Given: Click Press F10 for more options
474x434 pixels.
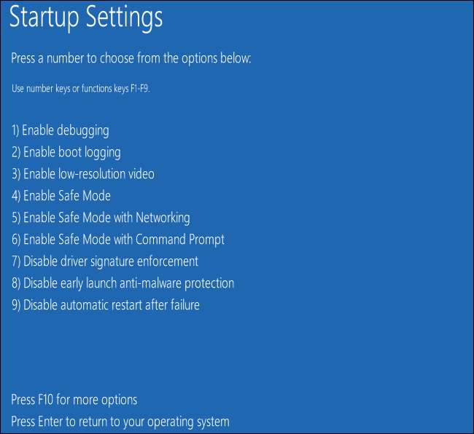Looking at the screenshot, I should pos(74,400).
